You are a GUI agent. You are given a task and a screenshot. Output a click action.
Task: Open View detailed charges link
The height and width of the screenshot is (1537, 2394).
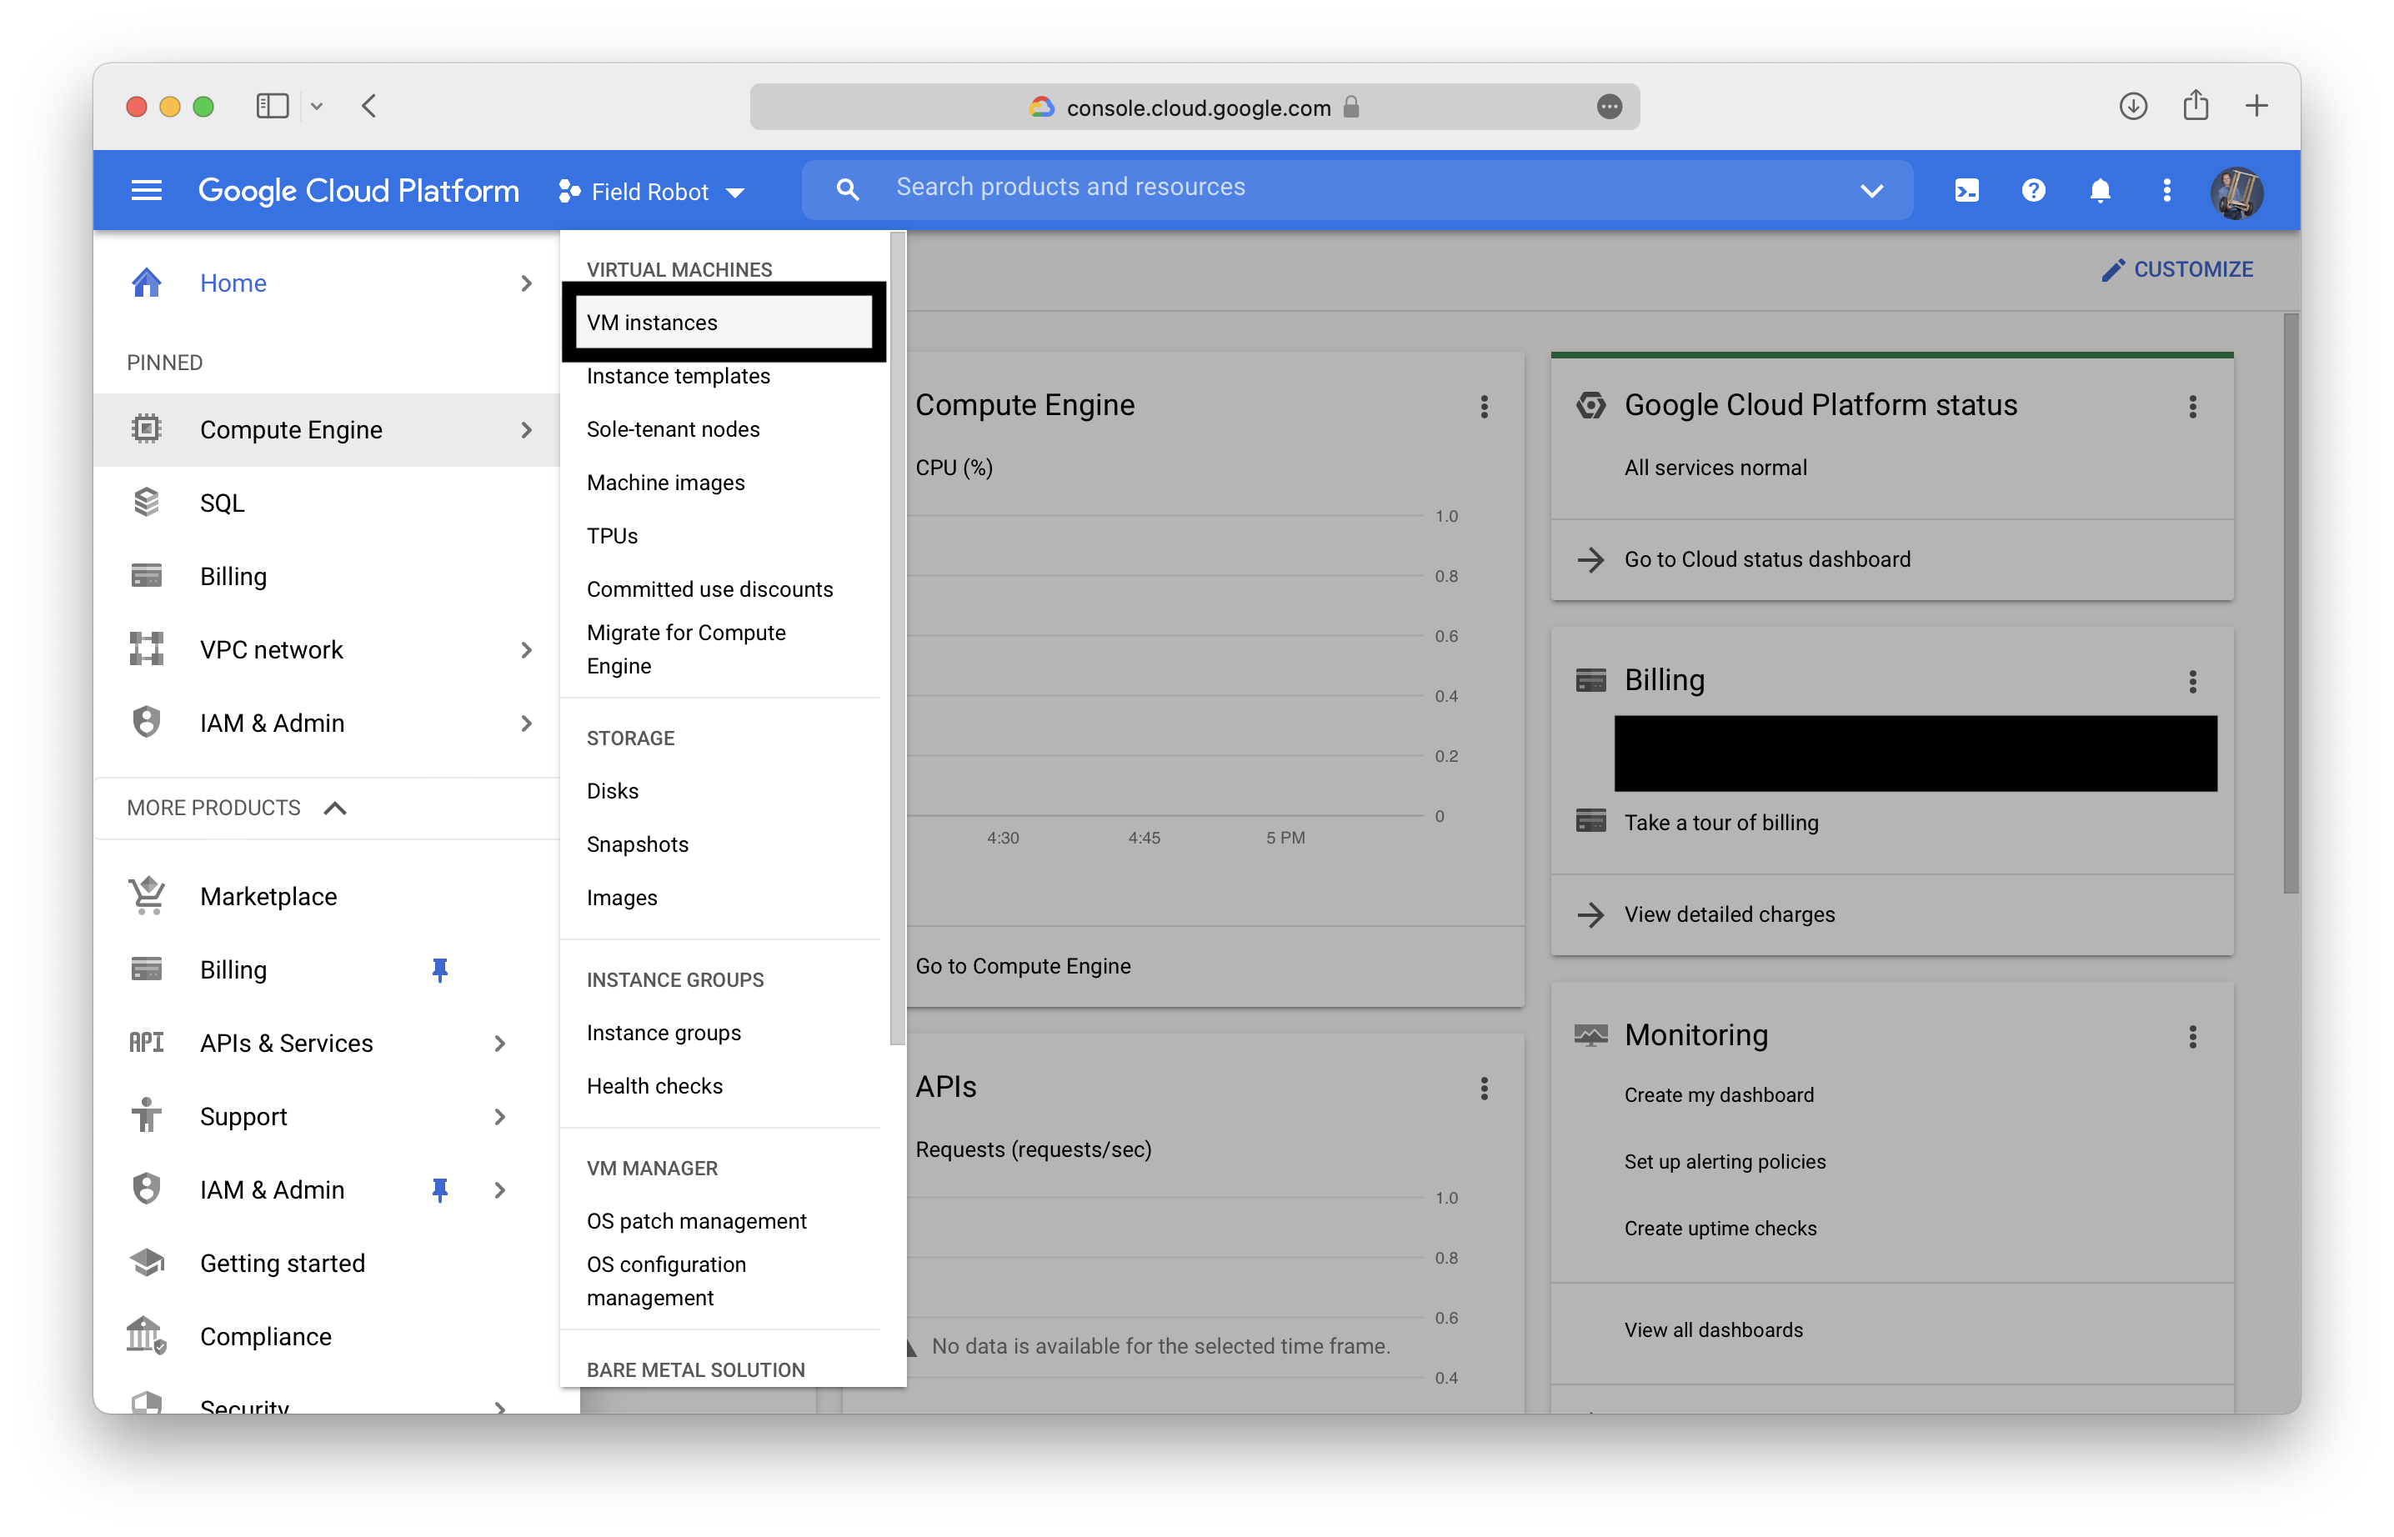[x=1728, y=914]
